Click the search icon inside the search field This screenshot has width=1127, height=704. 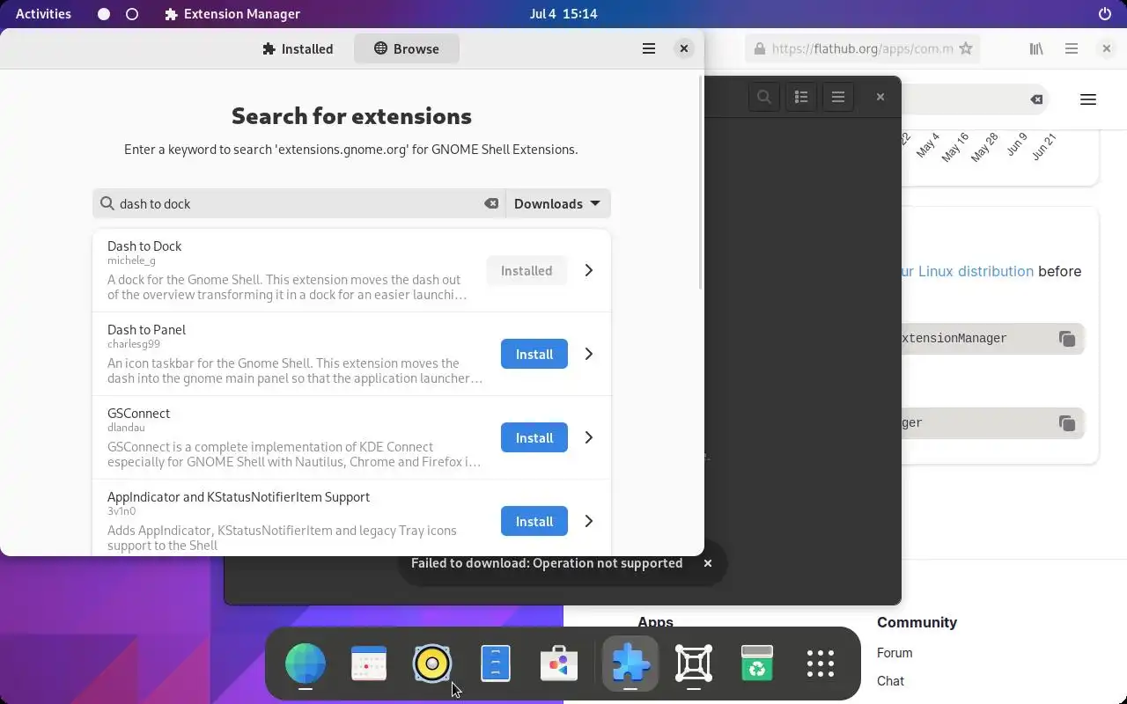[107, 203]
